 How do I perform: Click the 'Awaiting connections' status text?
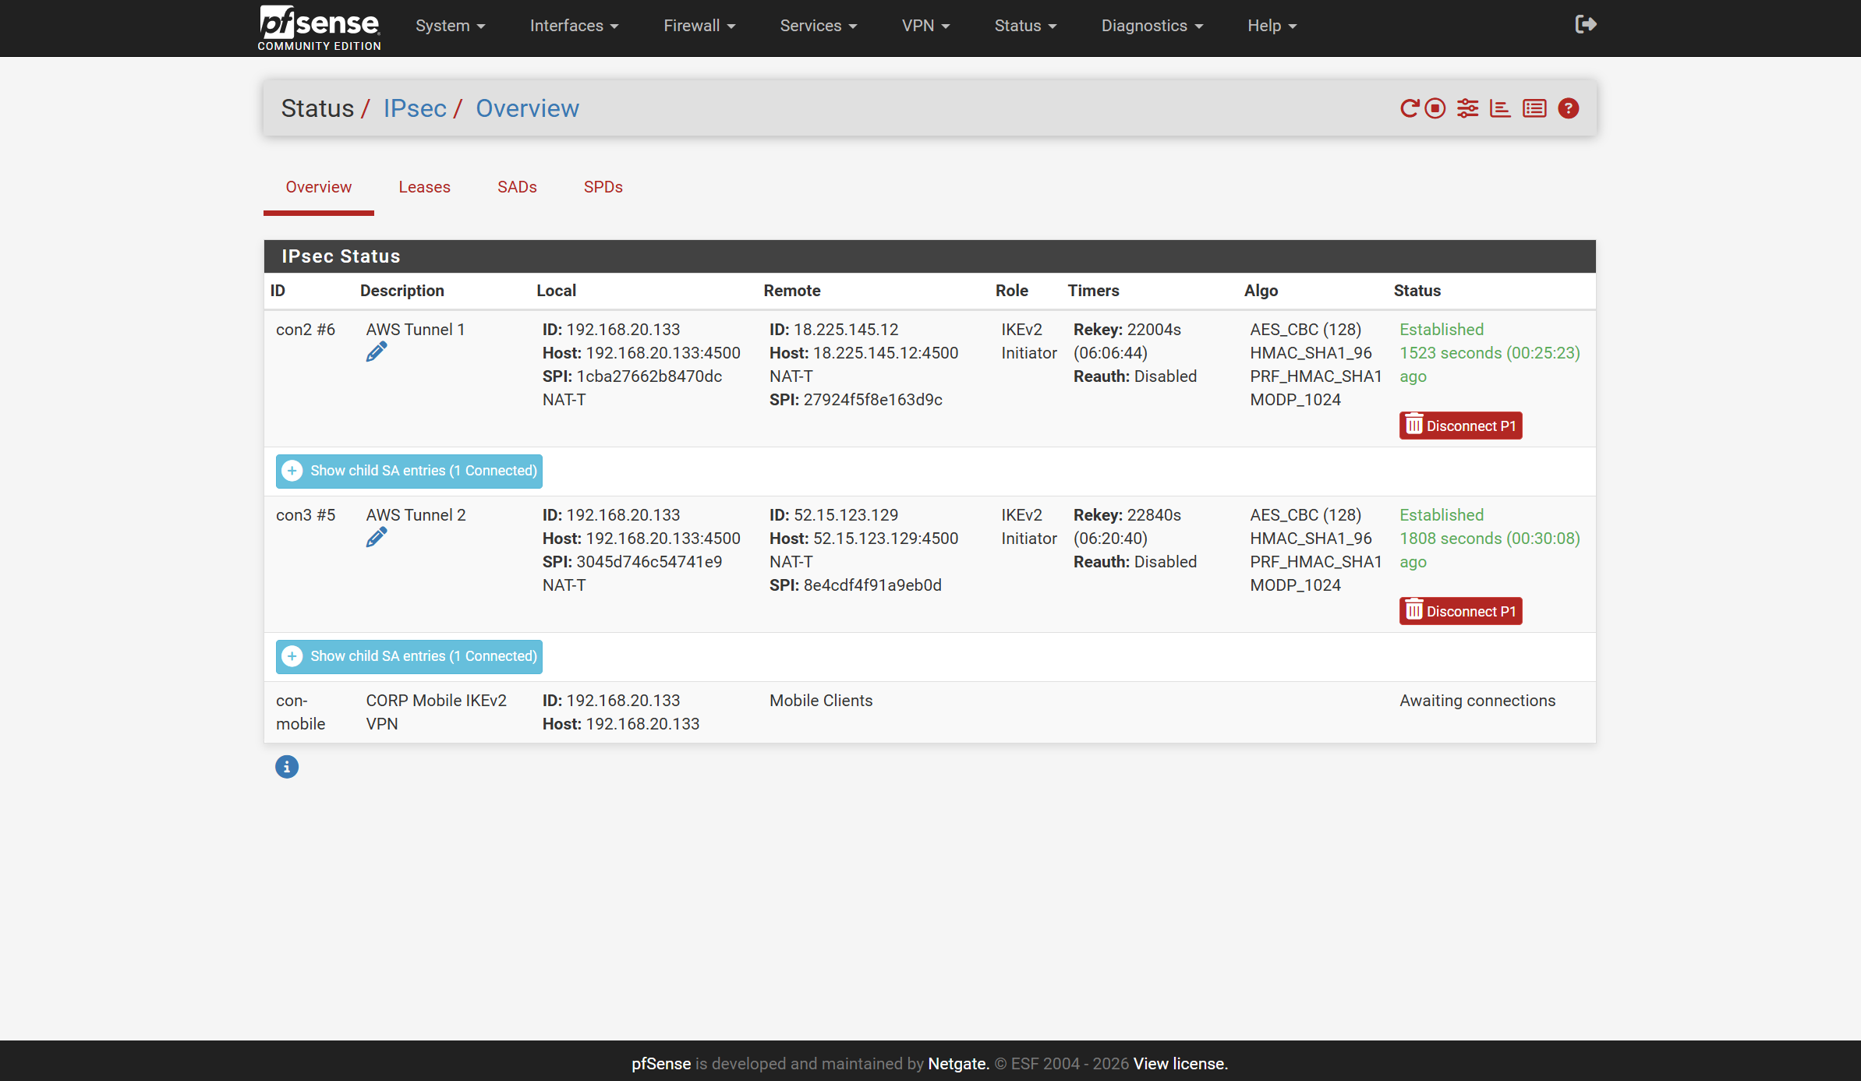pos(1477,701)
